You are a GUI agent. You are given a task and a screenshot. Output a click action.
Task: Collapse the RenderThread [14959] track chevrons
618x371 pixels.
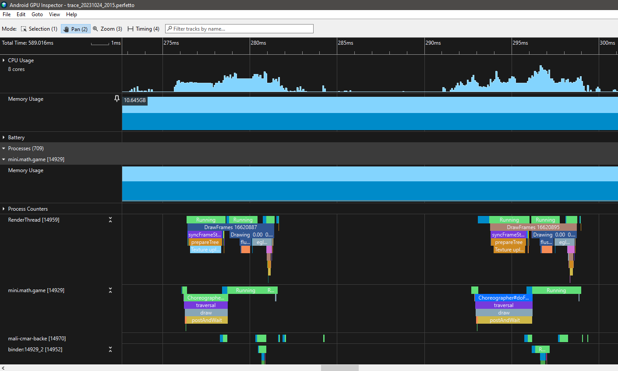(110, 220)
